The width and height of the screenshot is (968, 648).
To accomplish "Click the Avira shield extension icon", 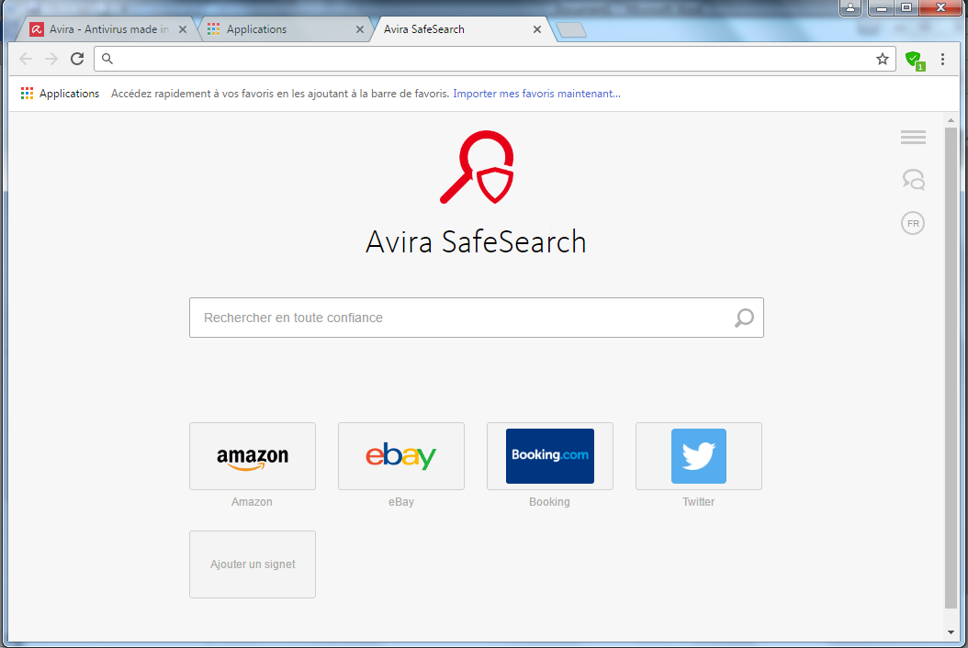I will tap(913, 60).
